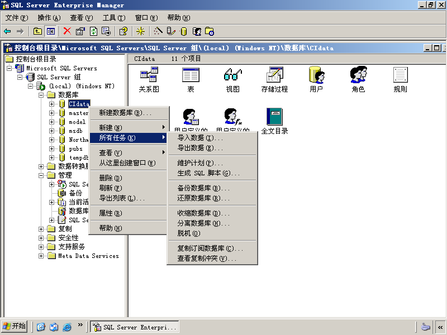The image size is (447, 335).
Task: Expand the Meta Data Services node
Action: point(41,256)
